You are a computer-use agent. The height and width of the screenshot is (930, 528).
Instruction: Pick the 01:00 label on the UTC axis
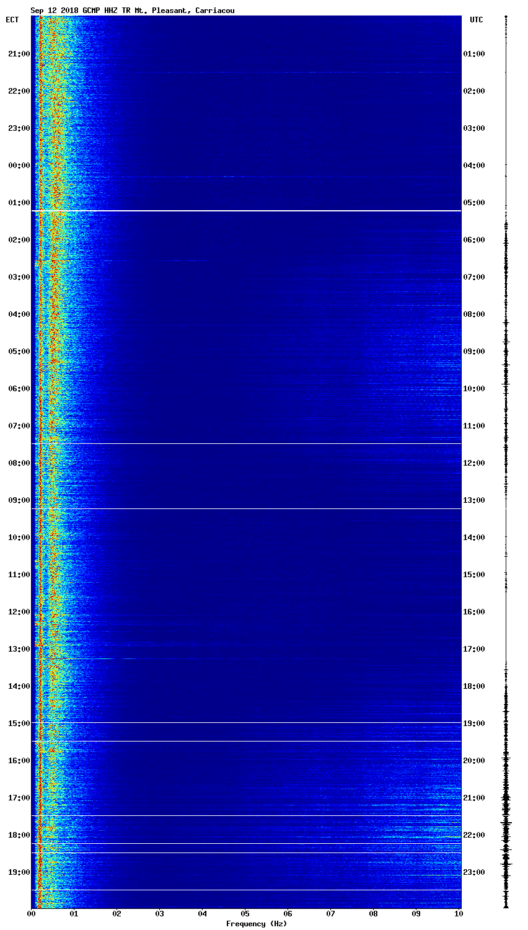point(474,54)
